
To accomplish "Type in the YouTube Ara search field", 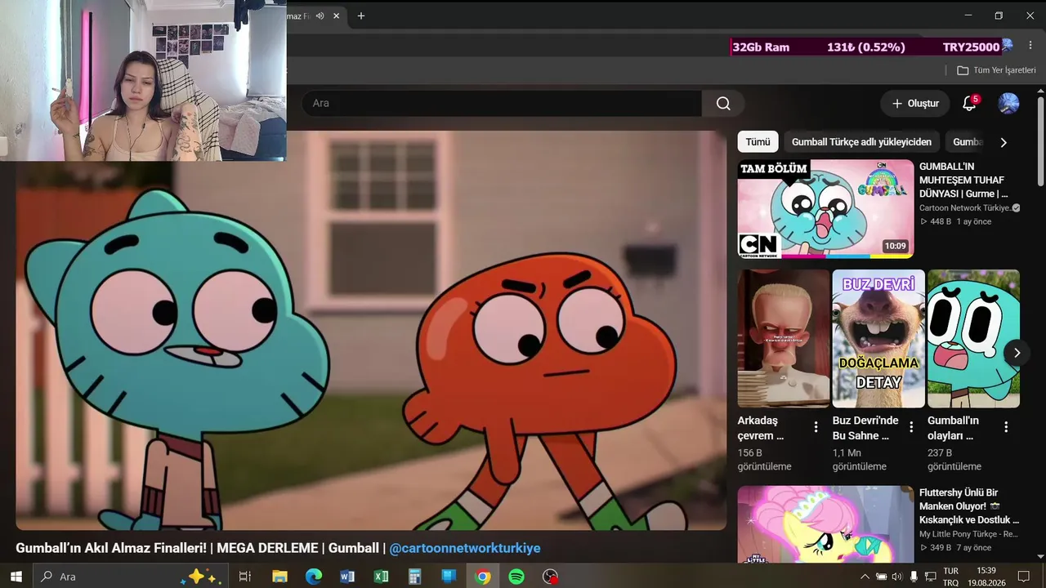I will tap(502, 103).
